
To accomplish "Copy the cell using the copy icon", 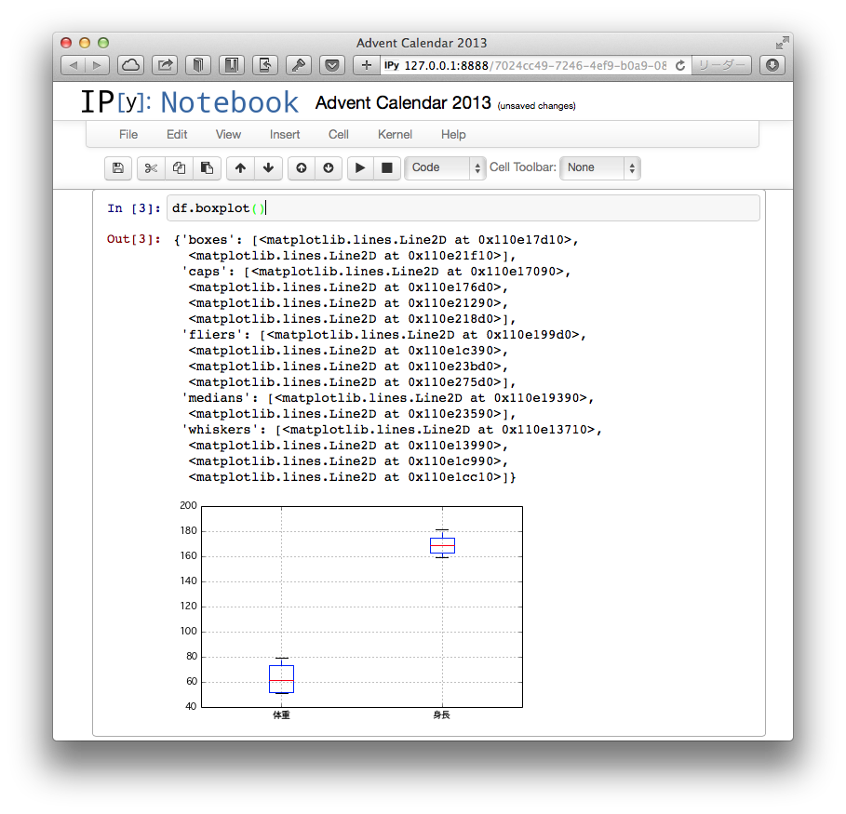I will [179, 167].
